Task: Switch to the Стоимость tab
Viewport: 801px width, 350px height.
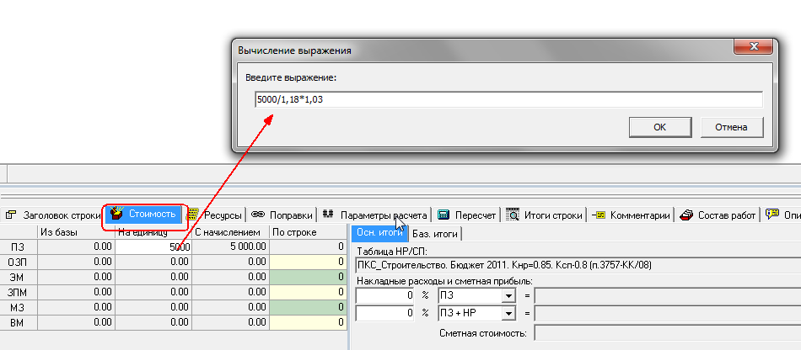Action: (145, 215)
